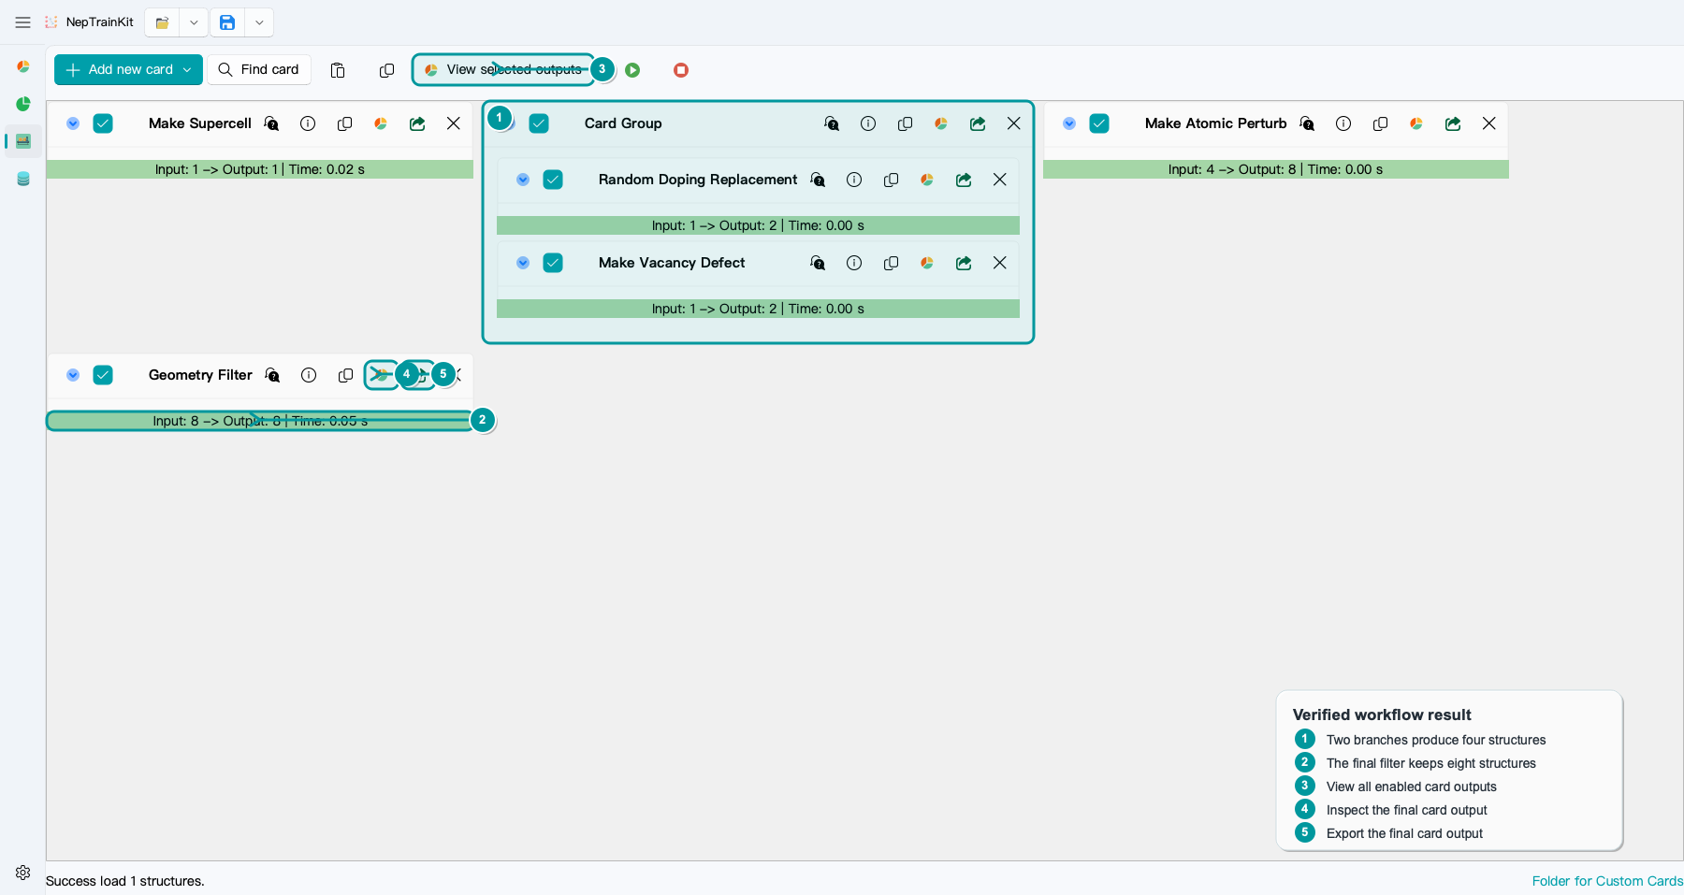
Task: Select the card workflow page in left sidebar
Action: tap(23, 141)
